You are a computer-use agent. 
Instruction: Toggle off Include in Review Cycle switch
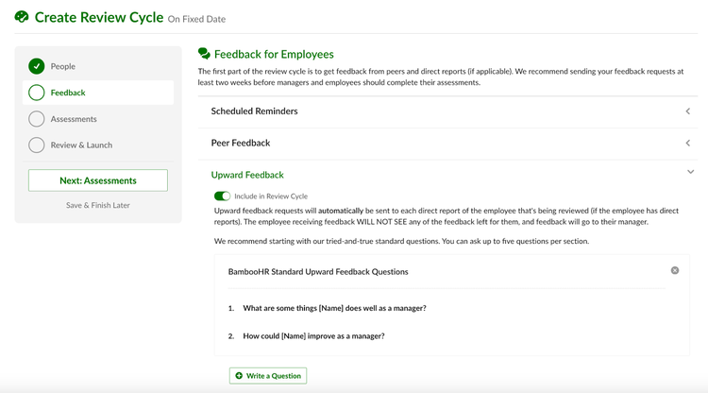coord(222,196)
